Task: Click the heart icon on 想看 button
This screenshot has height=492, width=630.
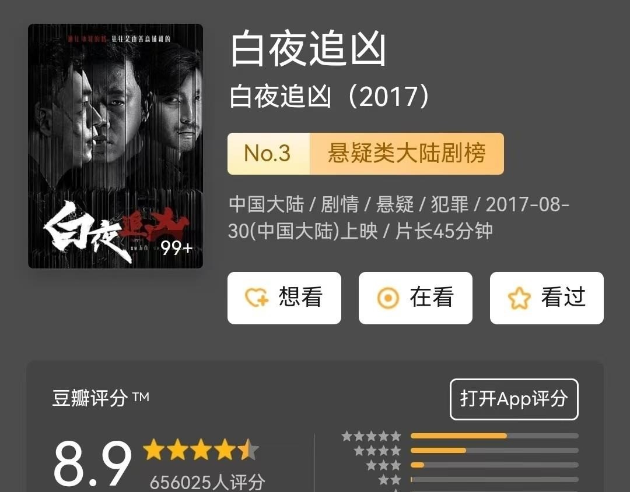Action: pos(256,298)
